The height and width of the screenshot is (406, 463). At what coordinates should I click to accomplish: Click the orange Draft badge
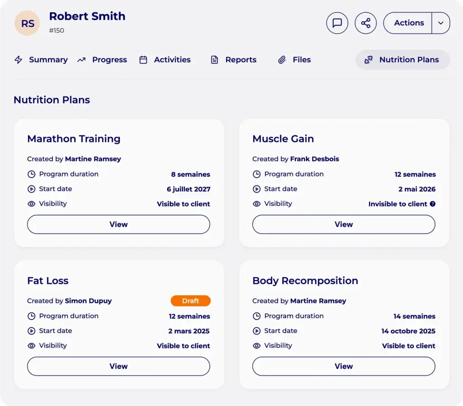pos(190,301)
